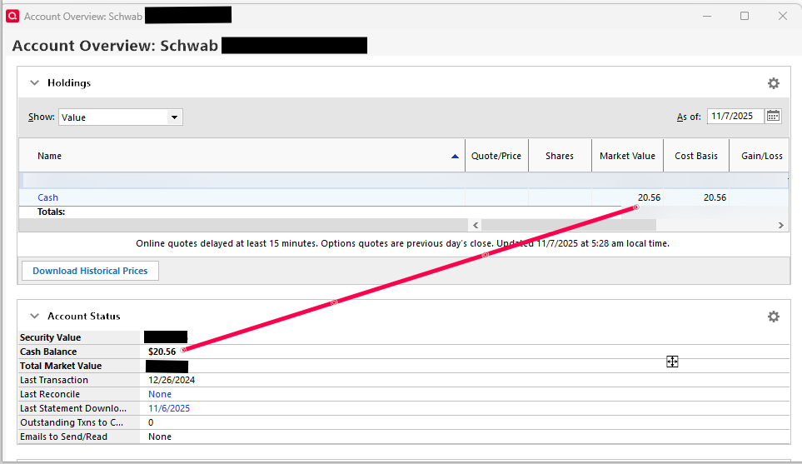Click the Emails to Send/Read None value

160,437
